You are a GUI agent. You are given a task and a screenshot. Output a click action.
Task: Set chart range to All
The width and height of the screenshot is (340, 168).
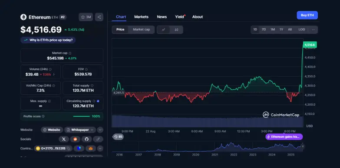click(290, 29)
